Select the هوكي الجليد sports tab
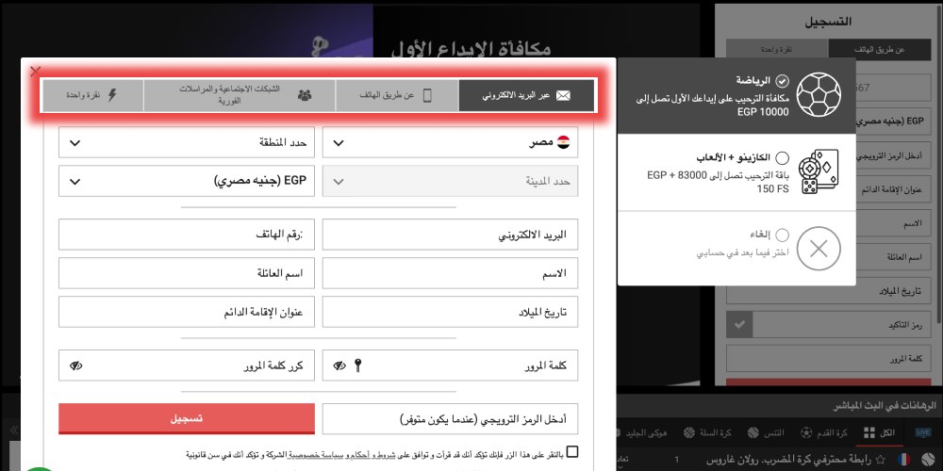 tap(642, 432)
